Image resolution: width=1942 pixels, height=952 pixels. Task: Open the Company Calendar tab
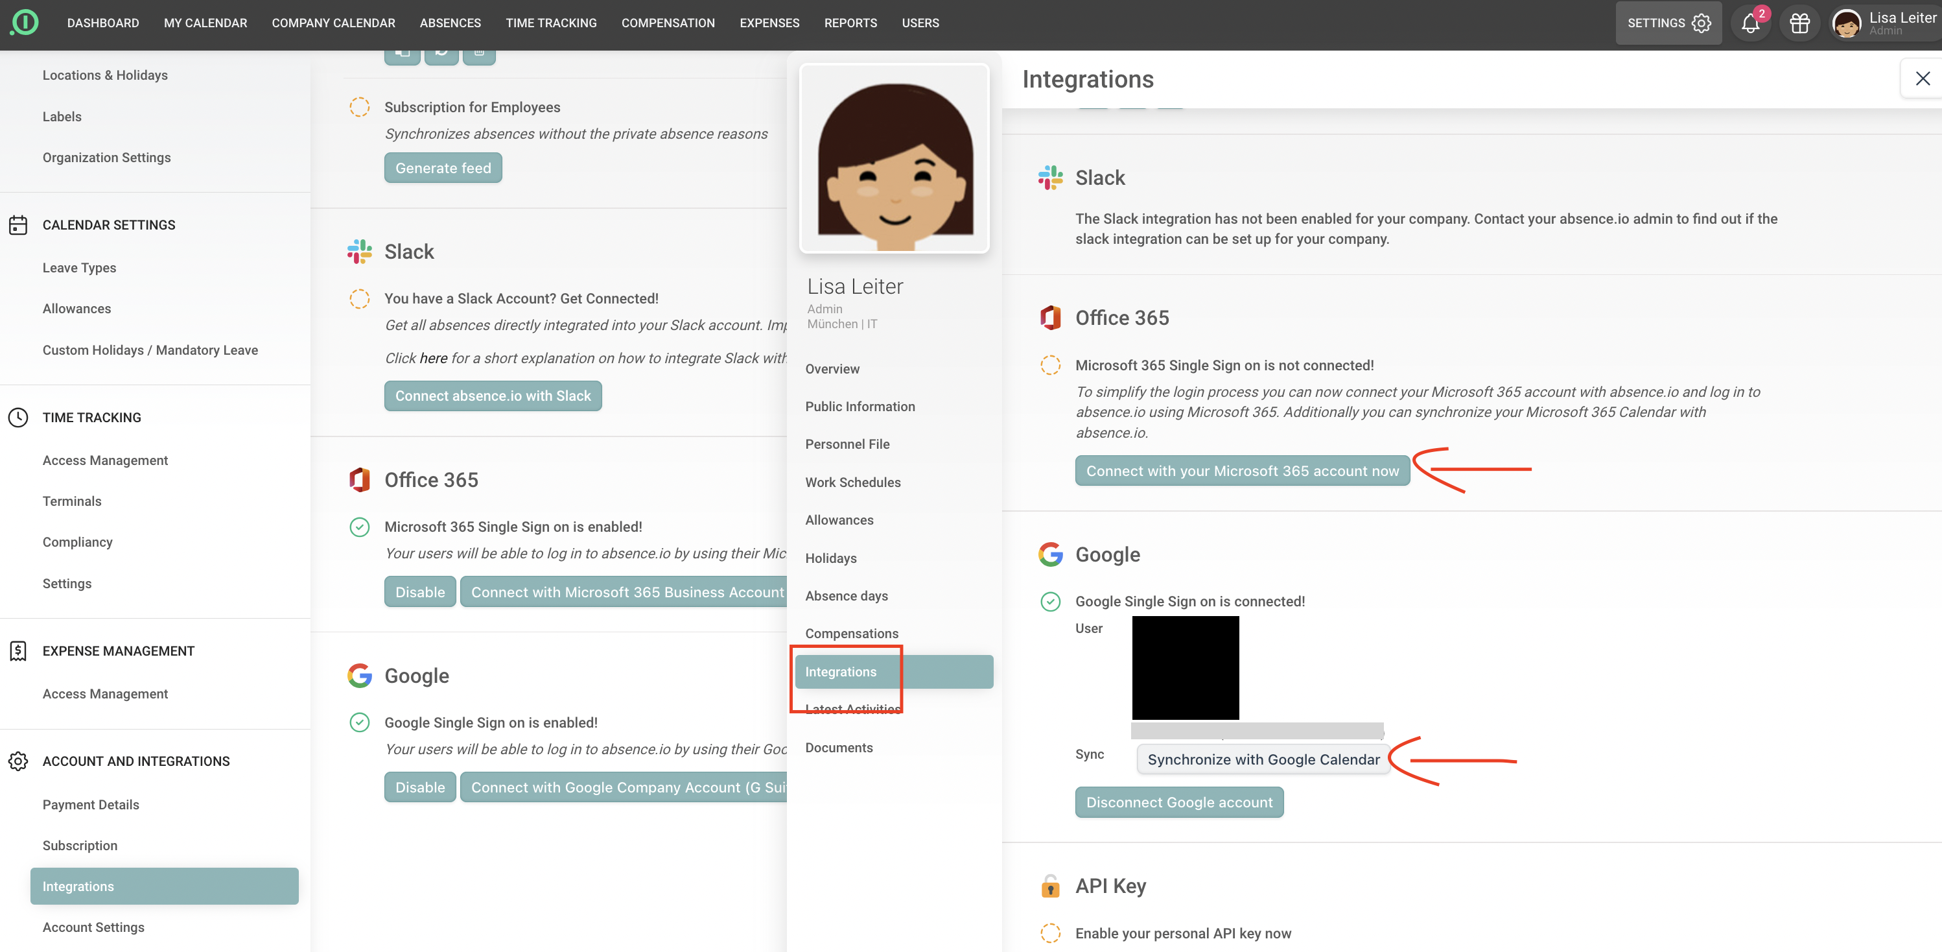[x=333, y=23]
